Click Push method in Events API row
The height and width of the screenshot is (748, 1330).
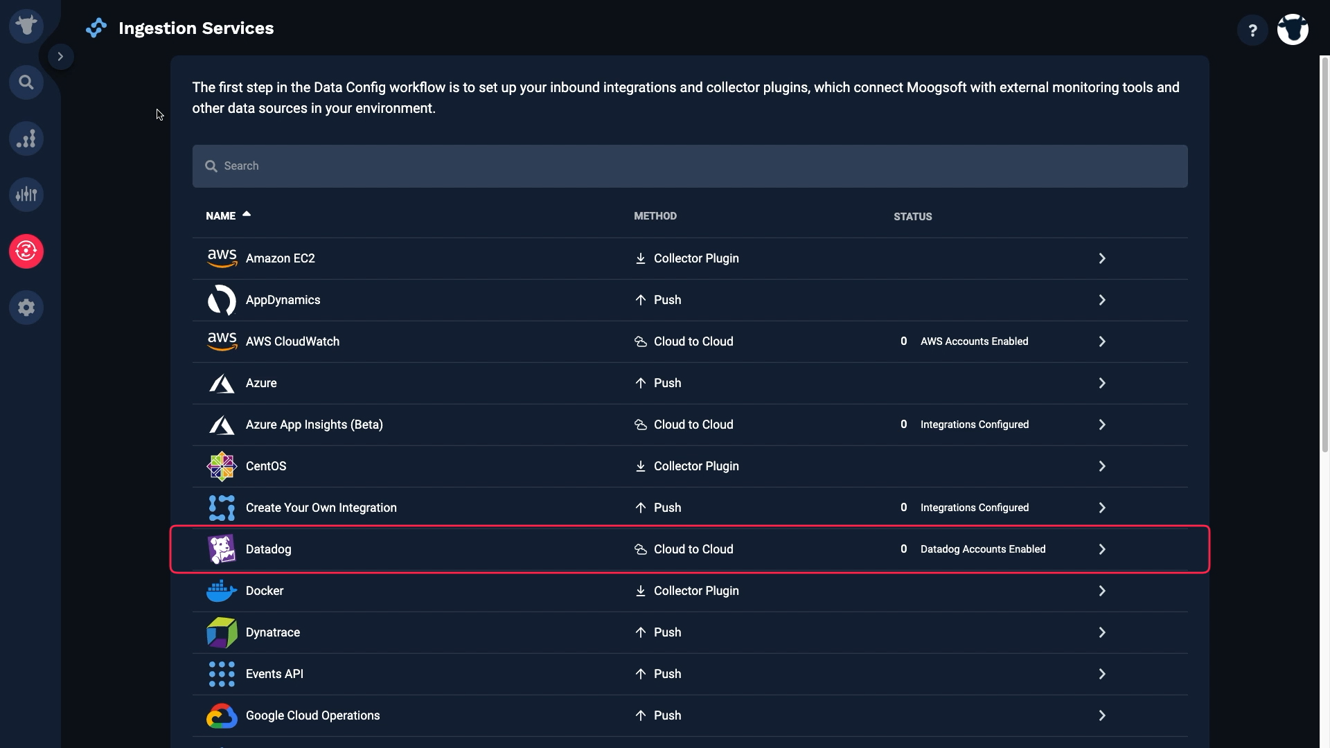coord(667,674)
